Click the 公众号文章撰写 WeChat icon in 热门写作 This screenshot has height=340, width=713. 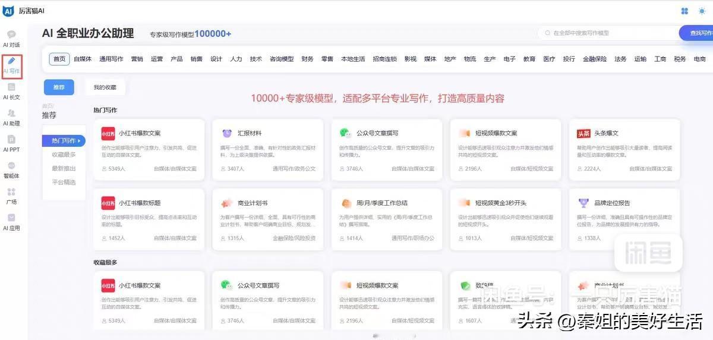(x=345, y=133)
